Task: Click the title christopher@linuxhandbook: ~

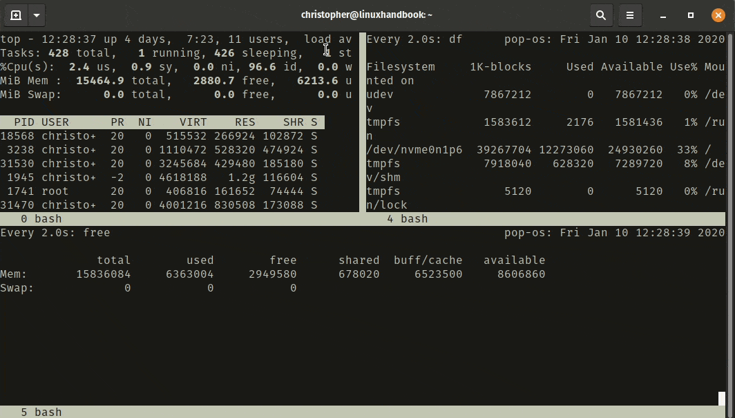Action: click(367, 15)
